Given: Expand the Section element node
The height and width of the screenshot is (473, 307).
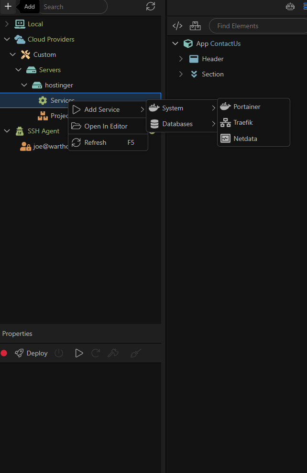Looking at the screenshot, I should coord(181,74).
